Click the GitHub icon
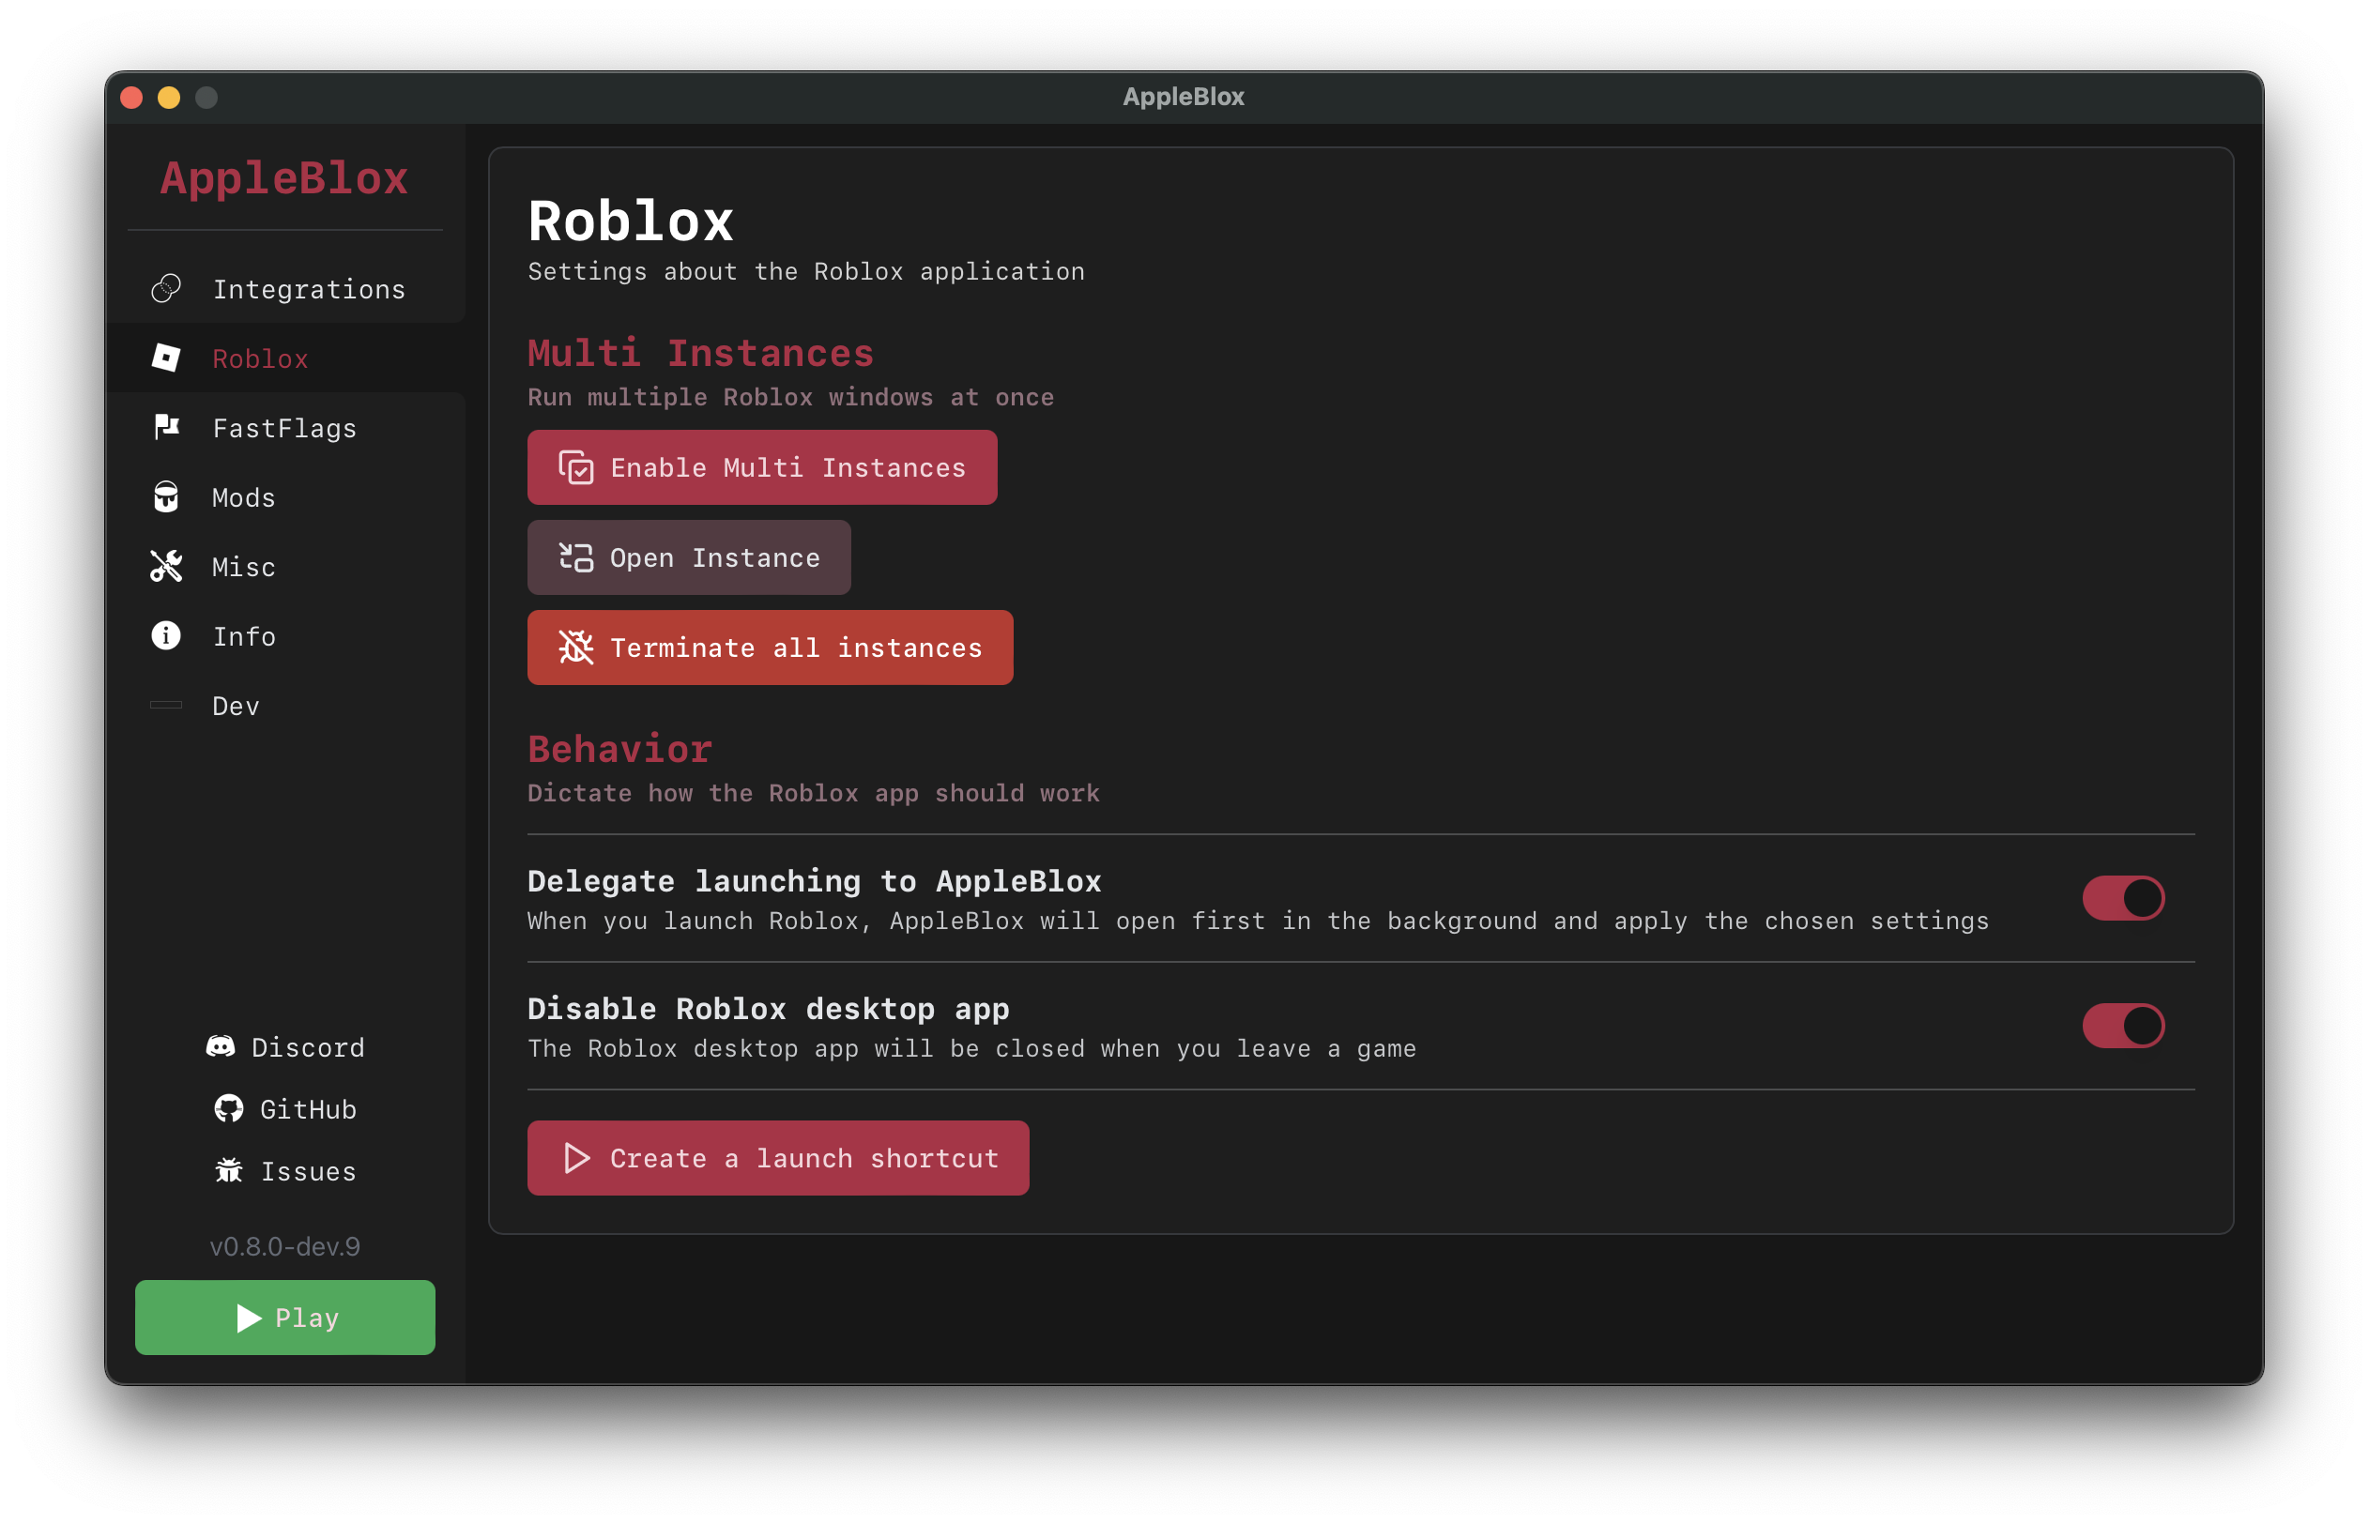This screenshot has width=2369, height=1524. pyautogui.click(x=229, y=1109)
